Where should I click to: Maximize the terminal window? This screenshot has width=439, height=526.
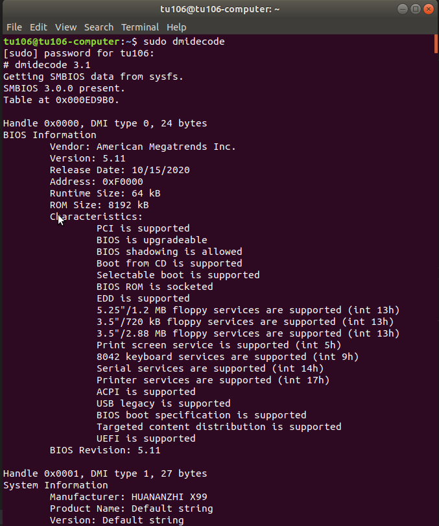(416, 9)
